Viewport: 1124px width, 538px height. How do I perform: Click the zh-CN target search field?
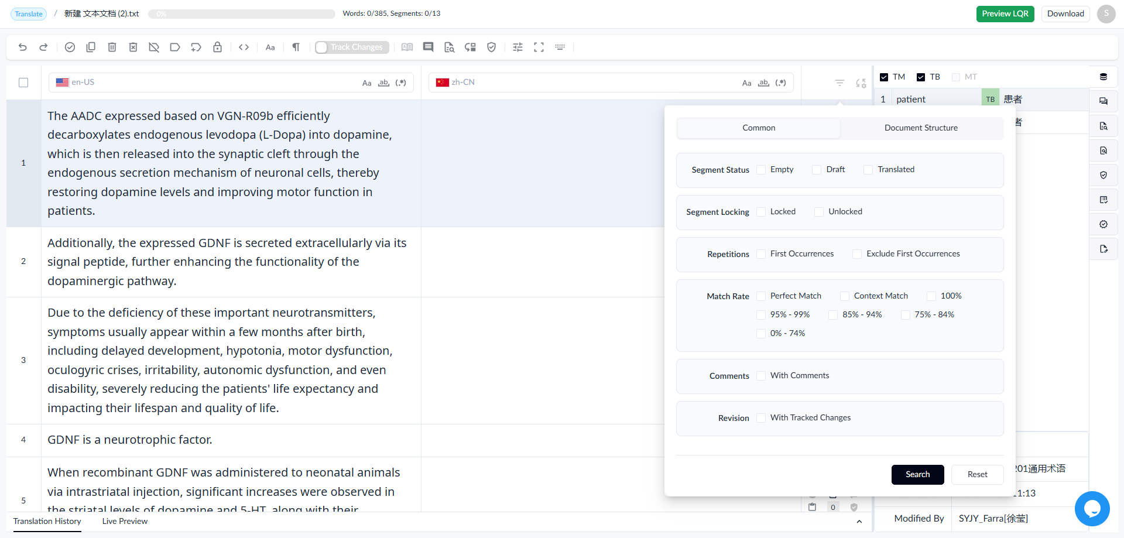611,83
